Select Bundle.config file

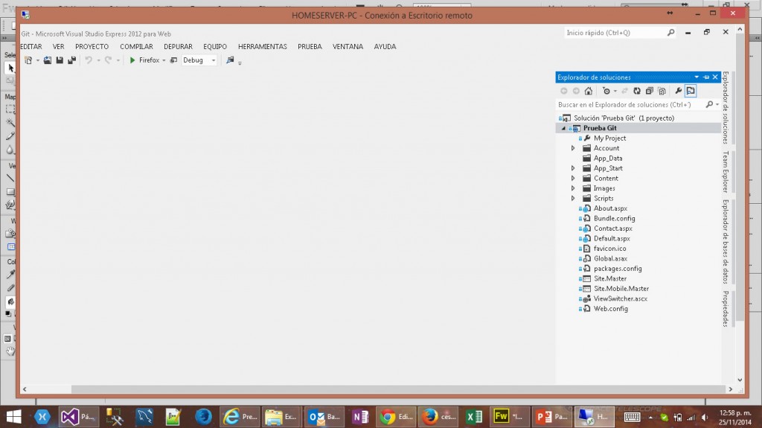coord(614,218)
